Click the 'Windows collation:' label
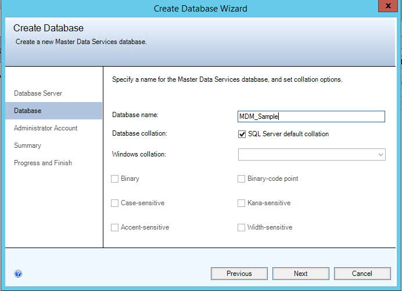 coord(139,154)
